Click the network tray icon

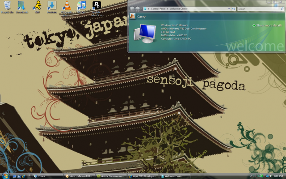(267, 176)
